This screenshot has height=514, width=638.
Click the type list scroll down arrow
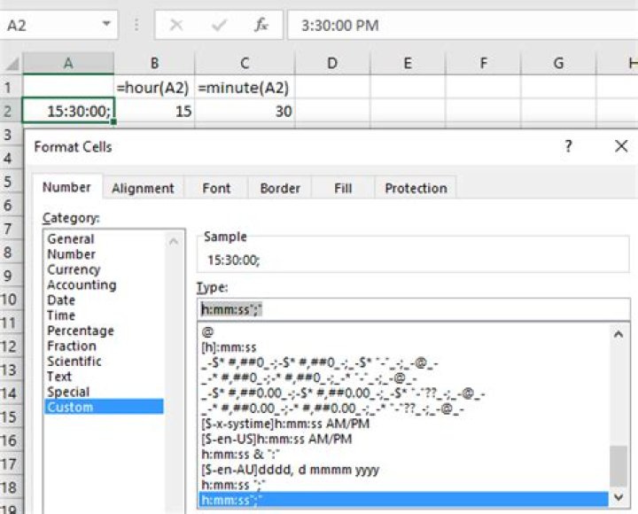619,497
